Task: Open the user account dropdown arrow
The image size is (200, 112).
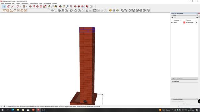Action: click(x=94, y=6)
